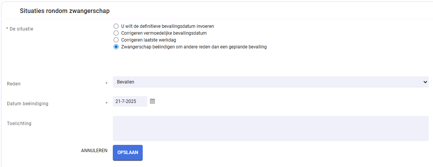Click into the Toelichting text area
Viewport: 433px width, 167px height.
[x=271, y=128]
